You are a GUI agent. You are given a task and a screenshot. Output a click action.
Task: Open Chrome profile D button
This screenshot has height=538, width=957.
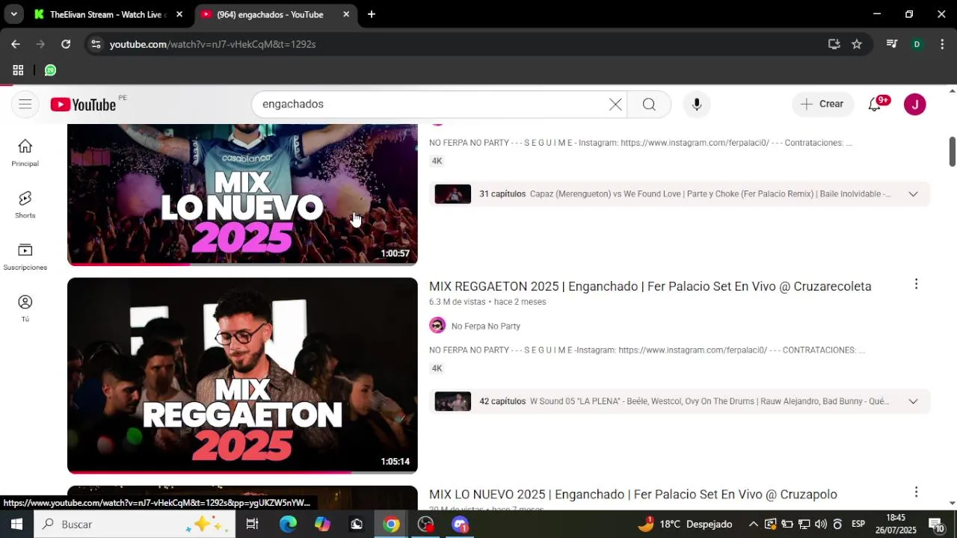pyautogui.click(x=917, y=44)
